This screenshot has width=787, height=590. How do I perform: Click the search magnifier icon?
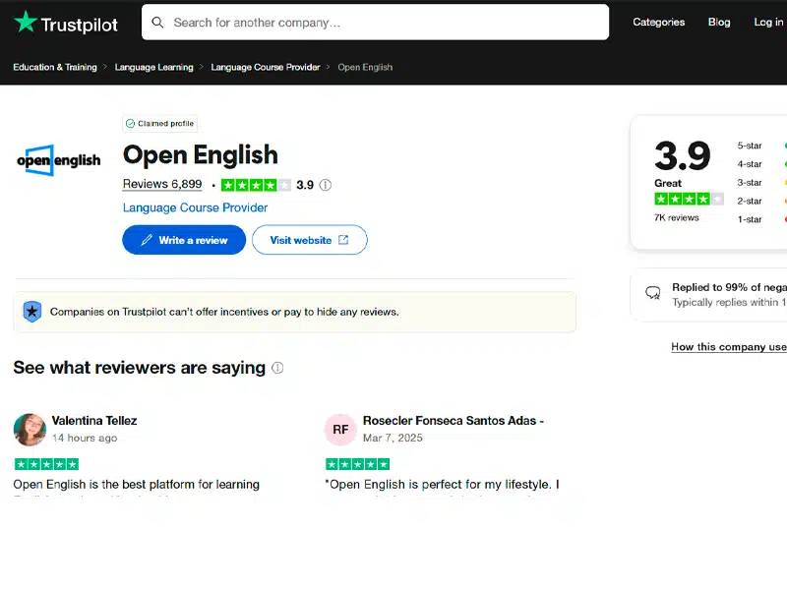click(x=158, y=22)
